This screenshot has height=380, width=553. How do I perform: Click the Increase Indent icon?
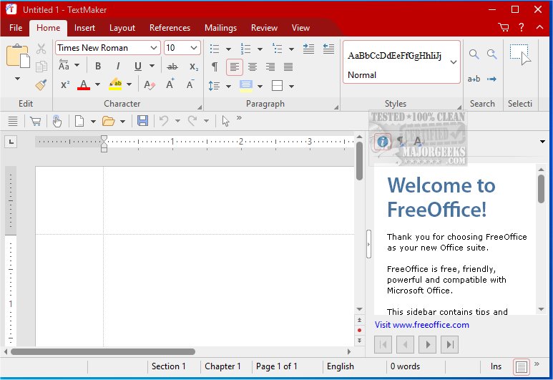point(308,48)
